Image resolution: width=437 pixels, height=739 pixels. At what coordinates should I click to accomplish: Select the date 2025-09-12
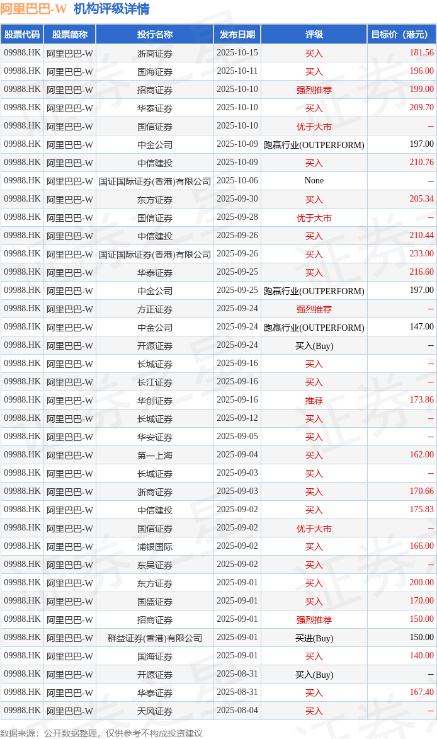(x=237, y=418)
